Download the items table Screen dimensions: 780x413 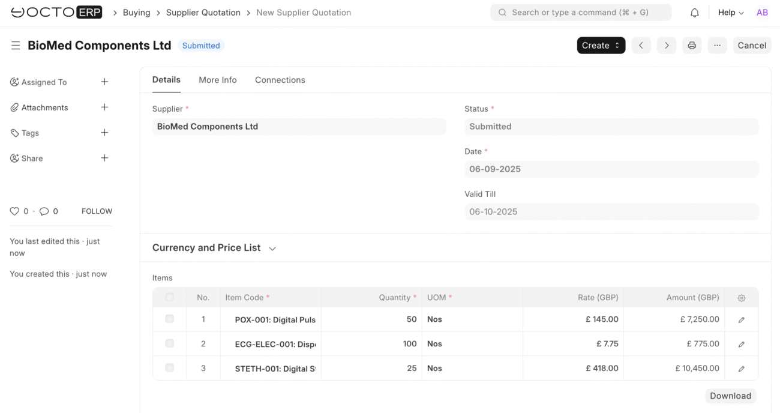[x=730, y=396]
